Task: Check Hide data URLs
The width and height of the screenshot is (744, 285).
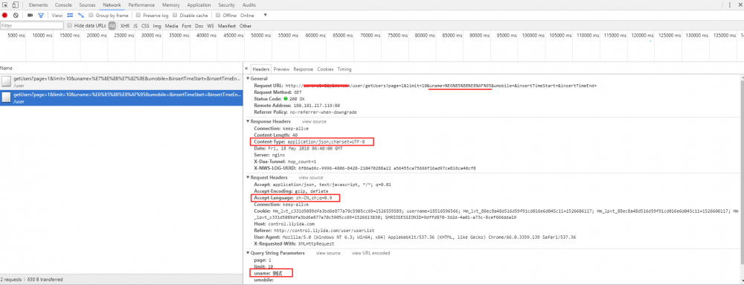Action: pos(70,25)
